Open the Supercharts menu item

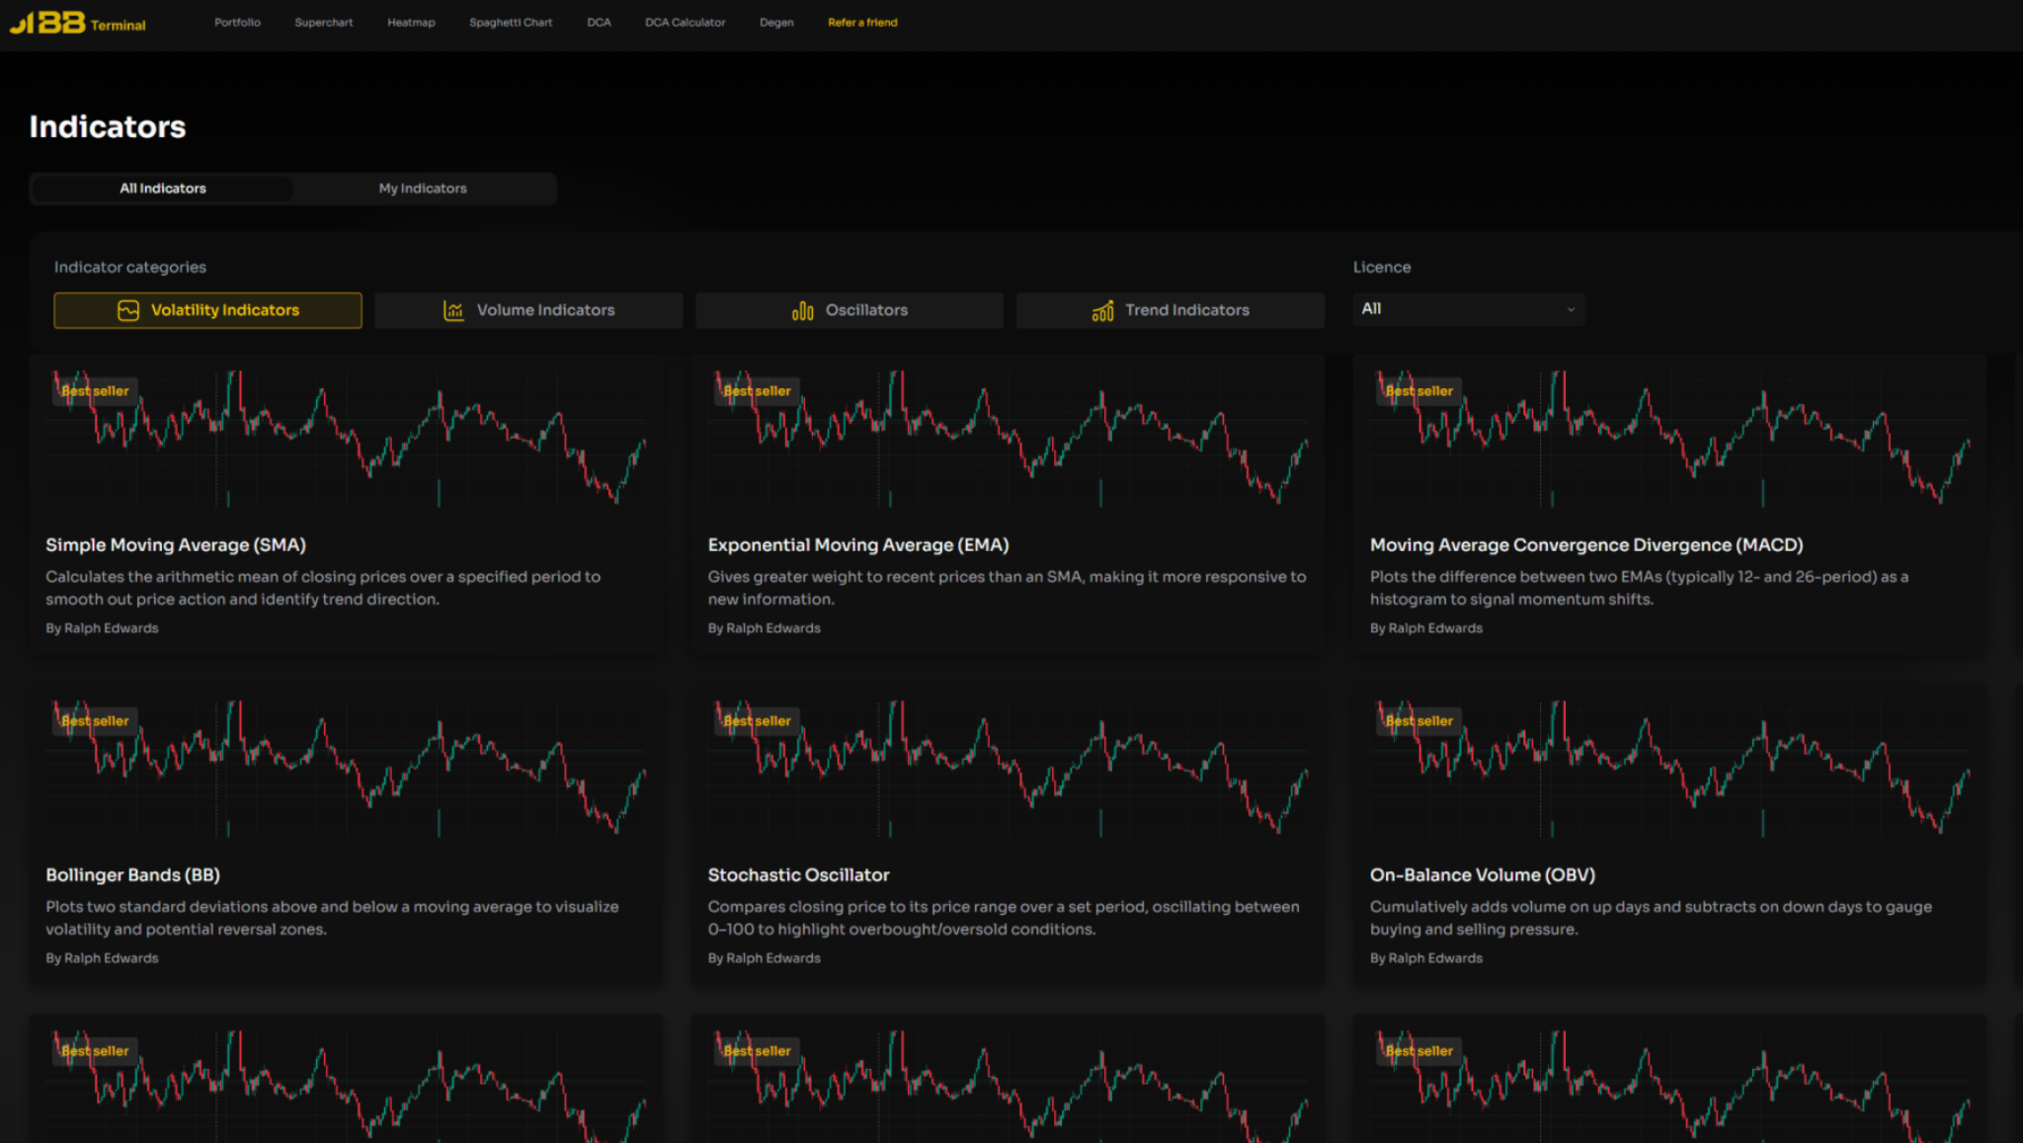[323, 23]
